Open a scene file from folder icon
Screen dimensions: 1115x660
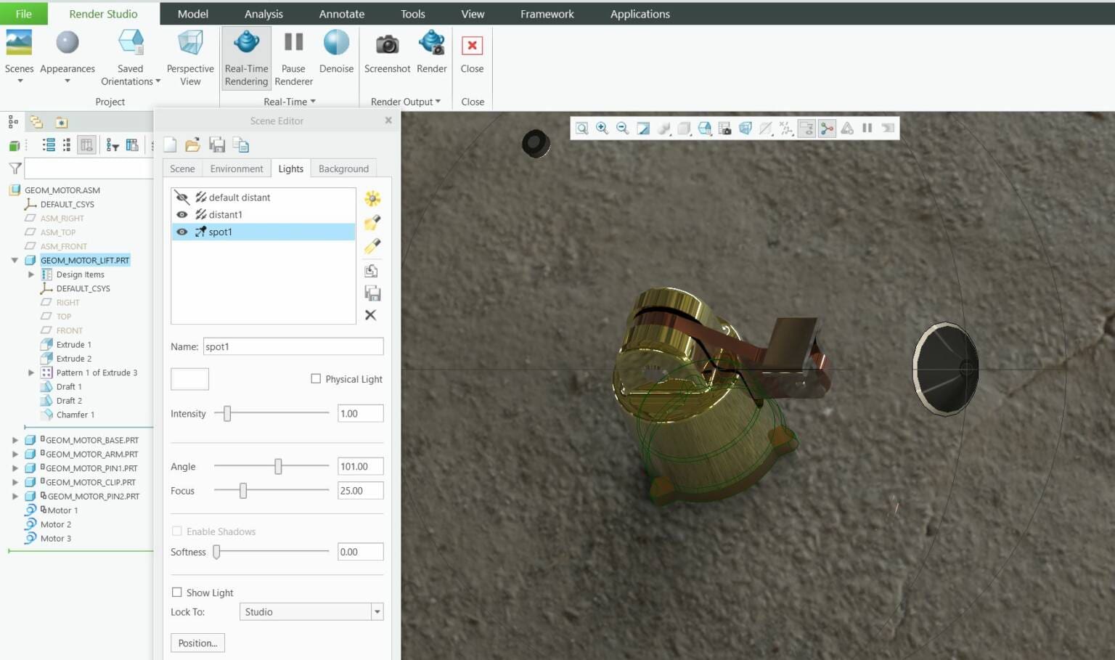pyautogui.click(x=192, y=145)
